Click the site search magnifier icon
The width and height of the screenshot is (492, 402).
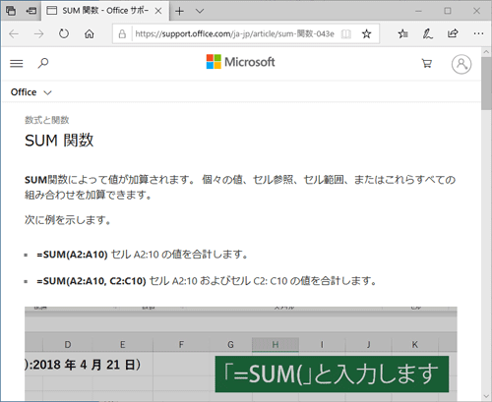(43, 63)
